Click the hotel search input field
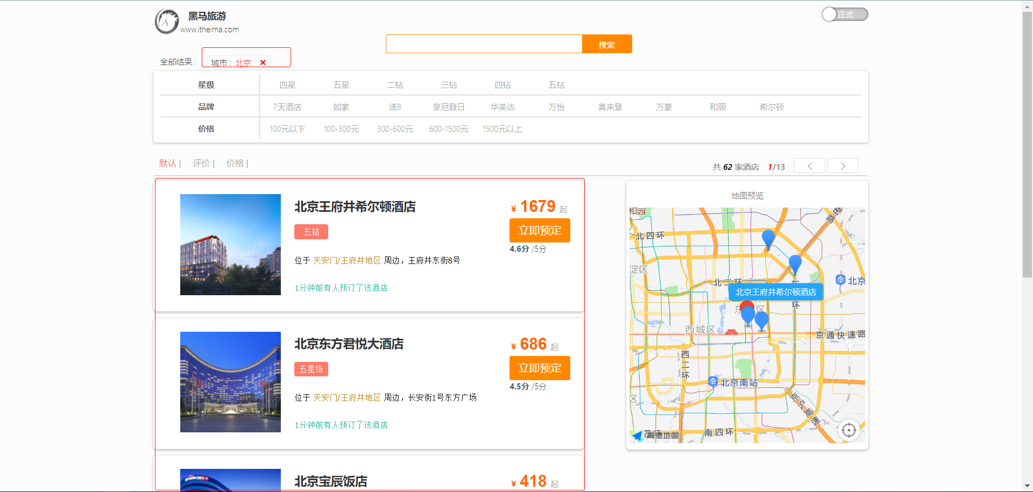 pos(484,44)
